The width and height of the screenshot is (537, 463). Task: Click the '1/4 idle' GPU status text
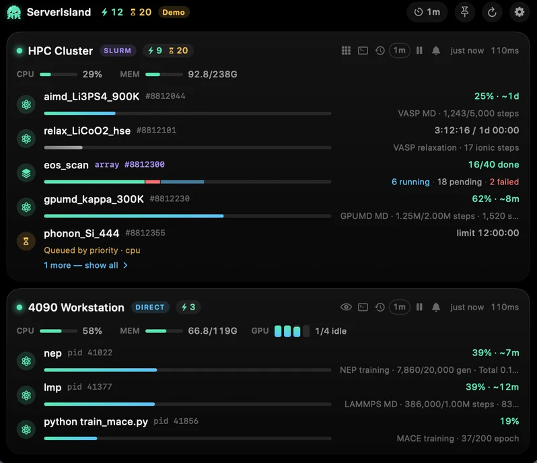331,331
